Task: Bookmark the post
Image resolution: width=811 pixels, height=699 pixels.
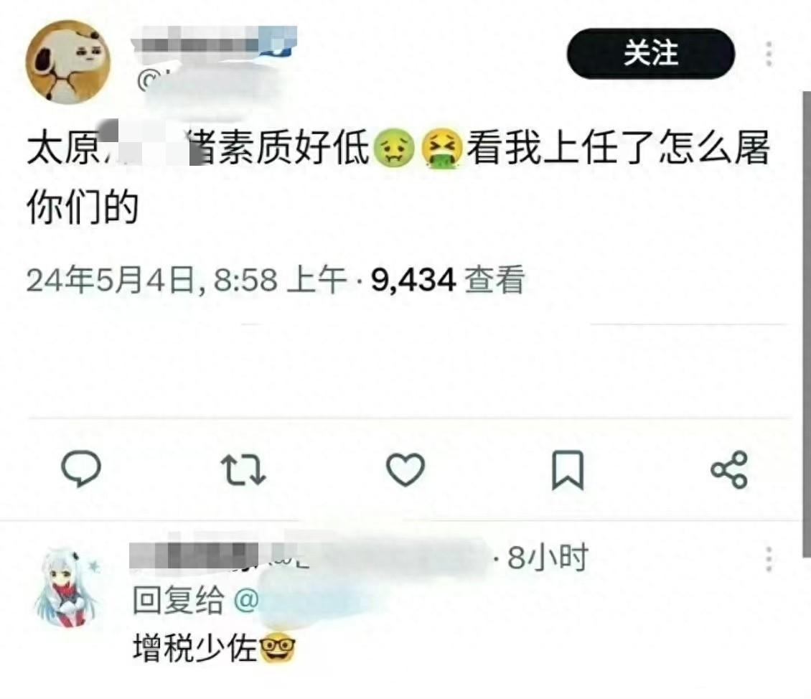Action: tap(568, 470)
